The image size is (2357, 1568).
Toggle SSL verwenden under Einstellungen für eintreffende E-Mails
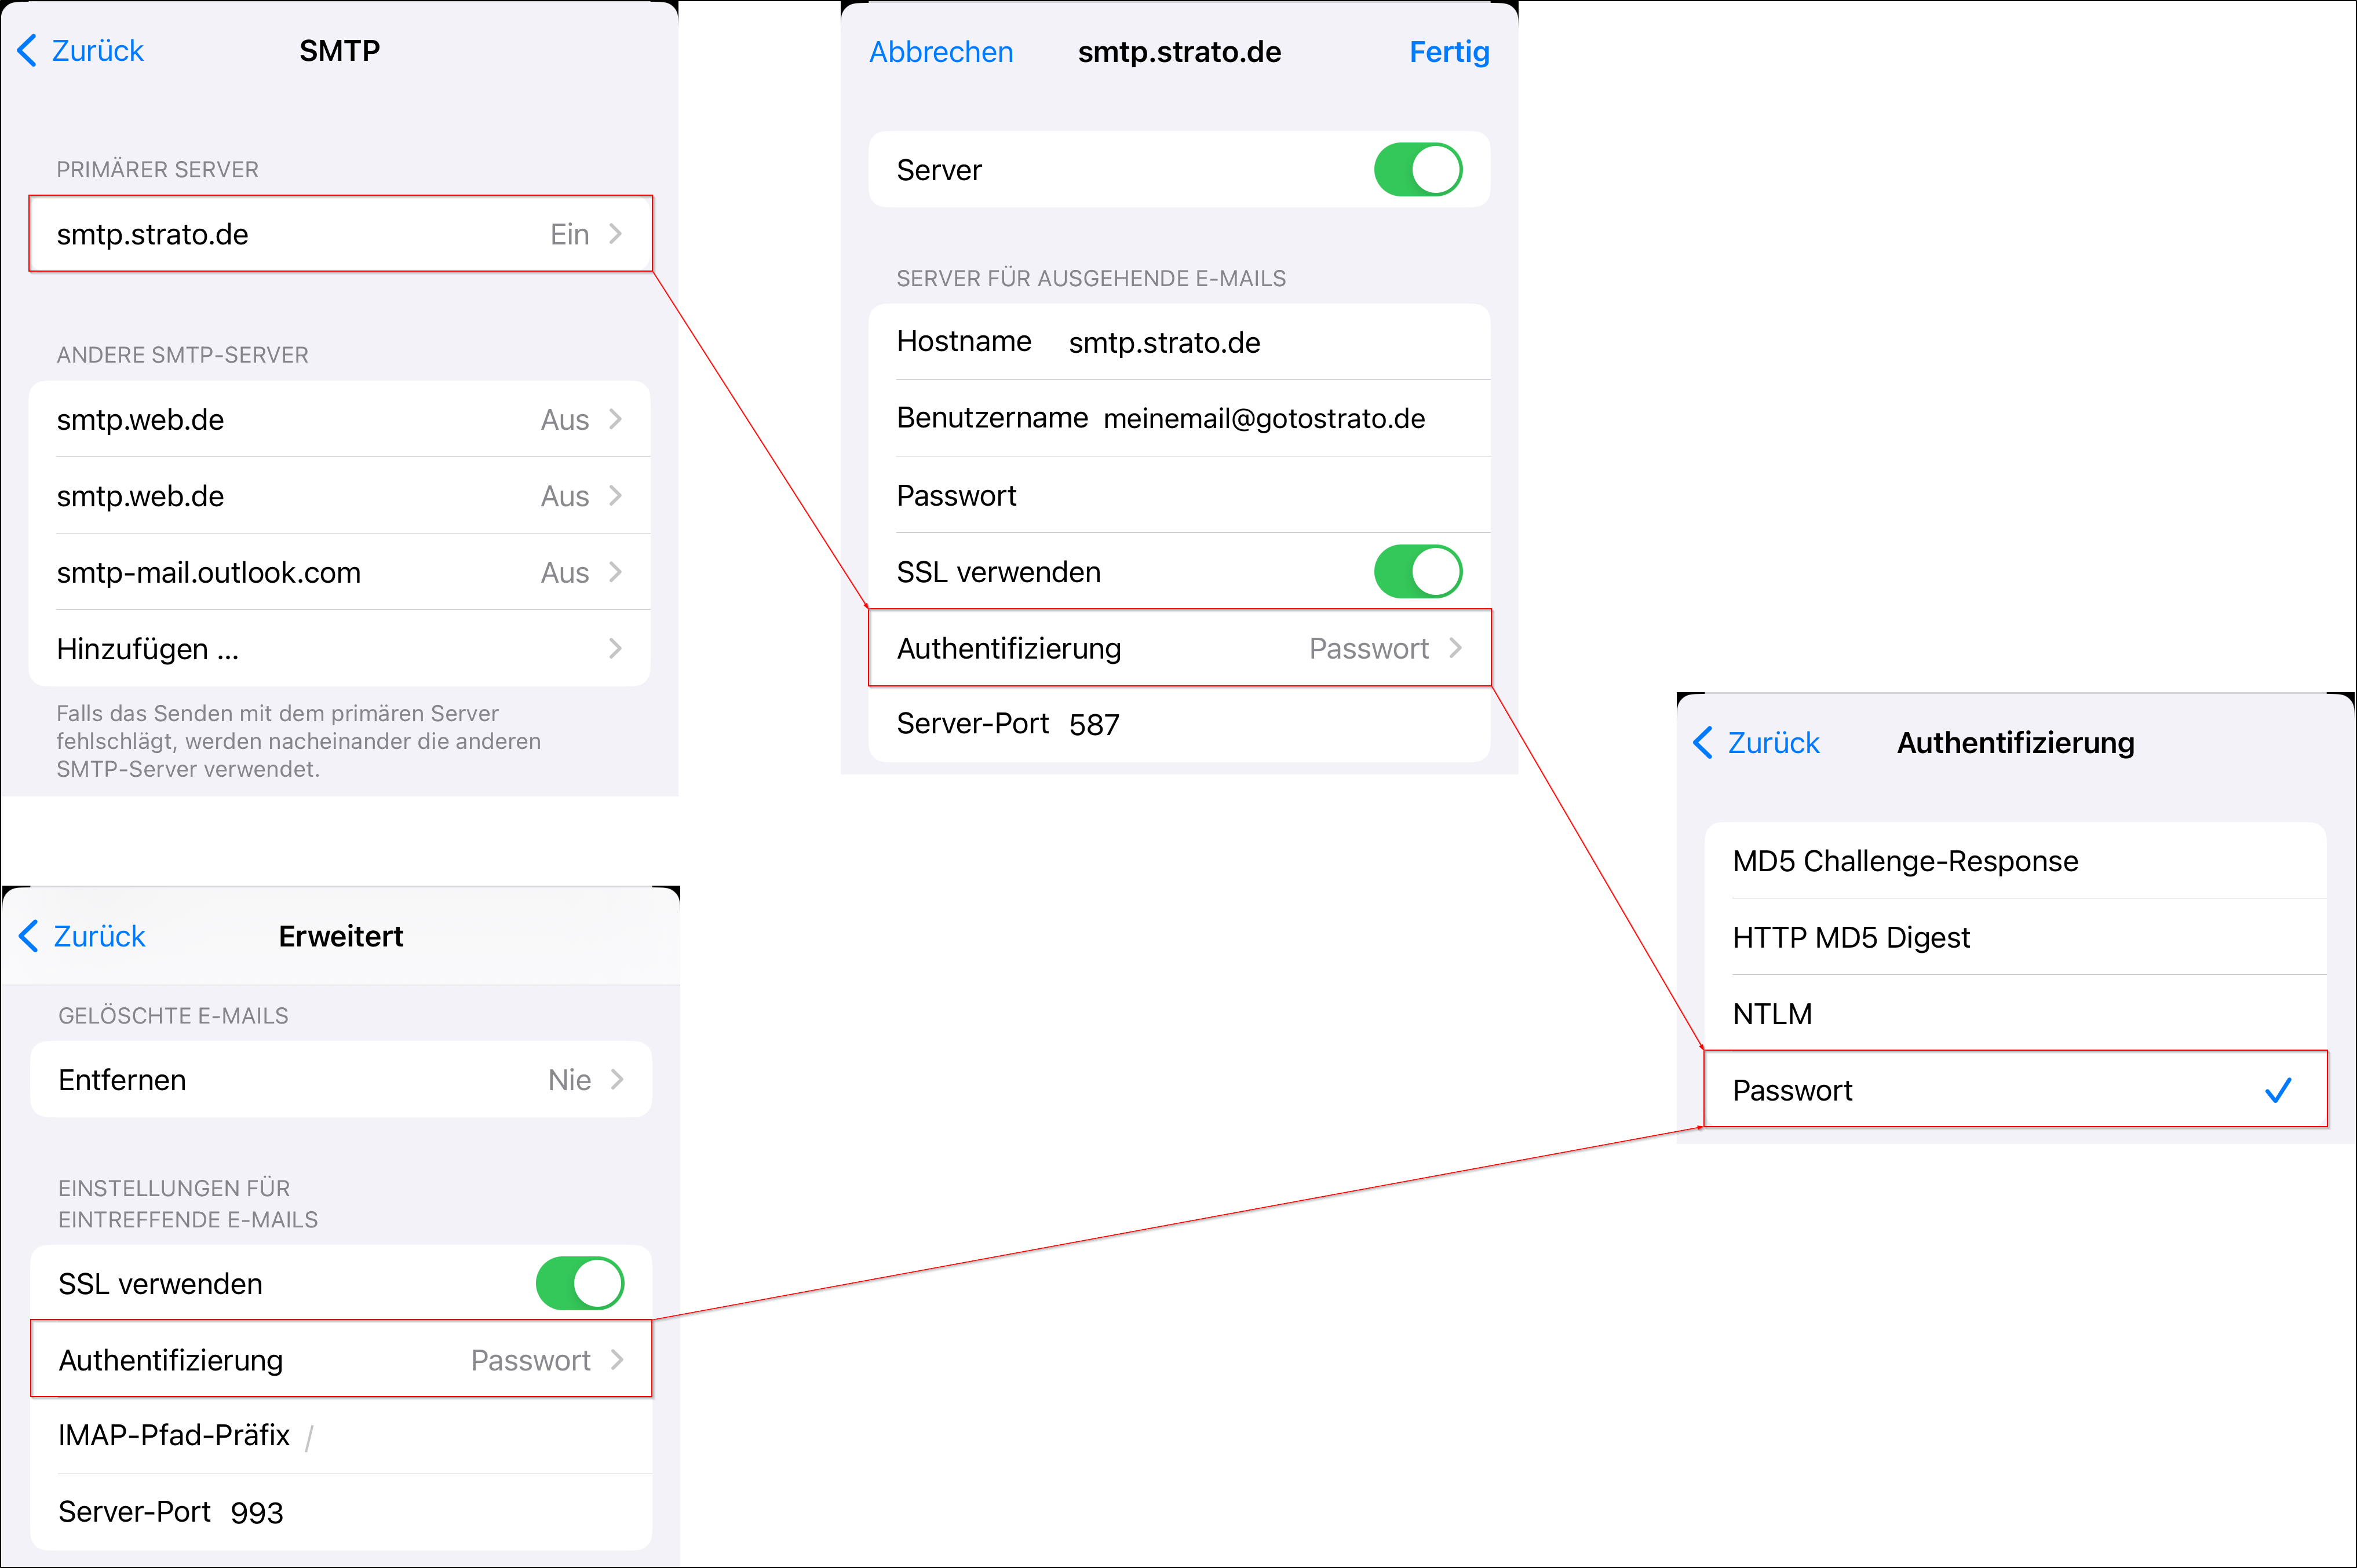(579, 1283)
